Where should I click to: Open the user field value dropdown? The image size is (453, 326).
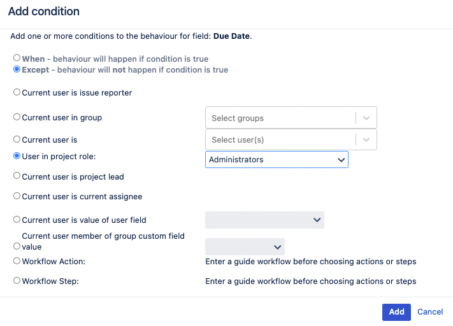coord(264,220)
